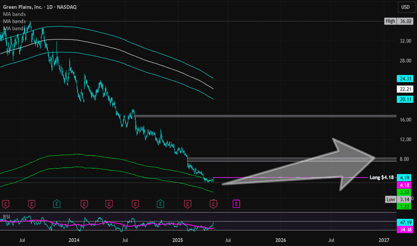Viewport: 417px width, 246px height.
Task: Click the 32.00 price axis label
Action: (x=405, y=41)
